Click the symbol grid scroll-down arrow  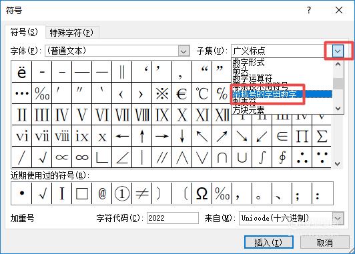click(x=338, y=164)
